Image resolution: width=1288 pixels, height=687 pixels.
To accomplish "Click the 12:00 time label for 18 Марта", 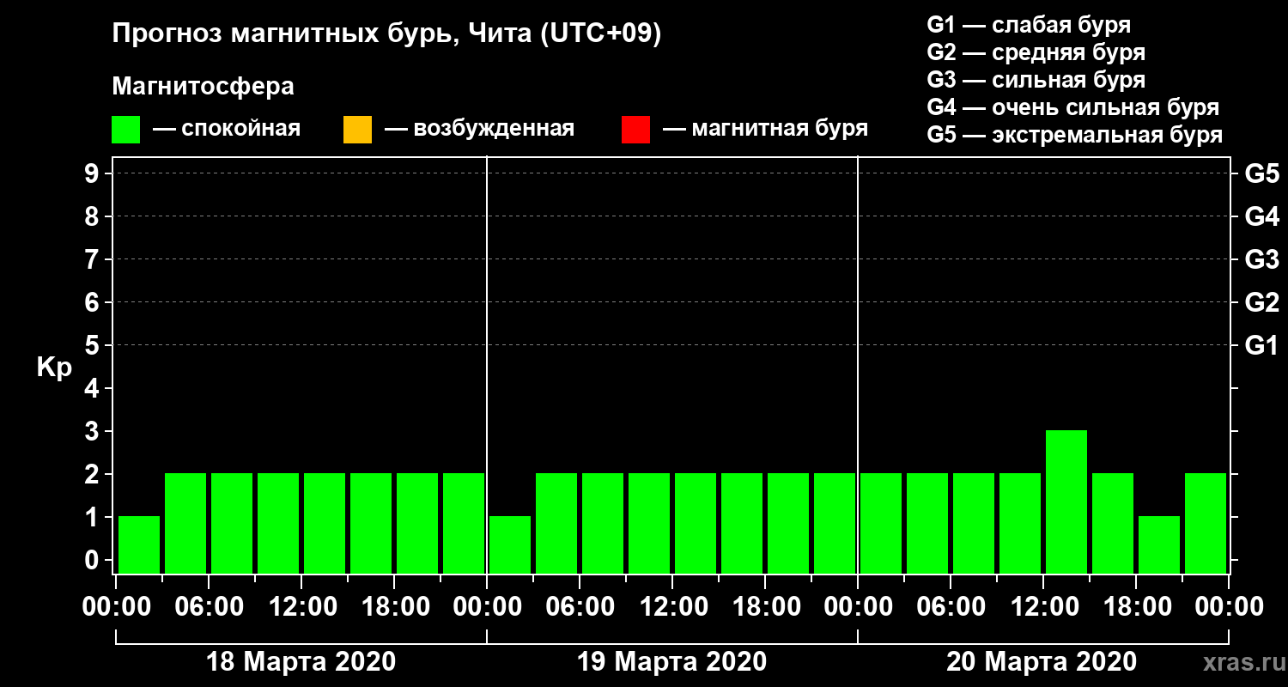I will (x=301, y=607).
